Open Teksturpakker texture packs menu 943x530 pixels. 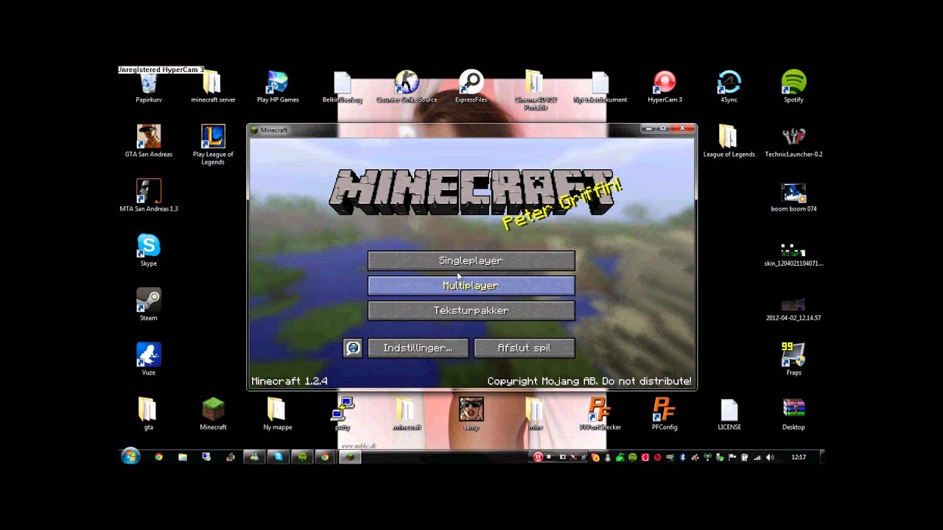471,311
